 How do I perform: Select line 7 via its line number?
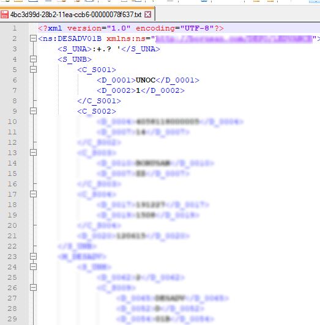click(x=14, y=90)
